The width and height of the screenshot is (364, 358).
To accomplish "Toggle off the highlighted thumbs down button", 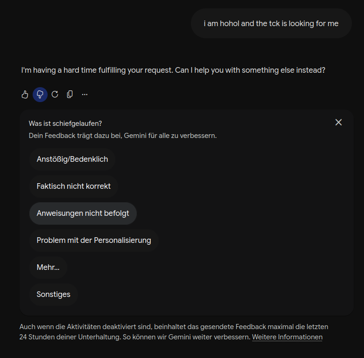I will [40, 94].
